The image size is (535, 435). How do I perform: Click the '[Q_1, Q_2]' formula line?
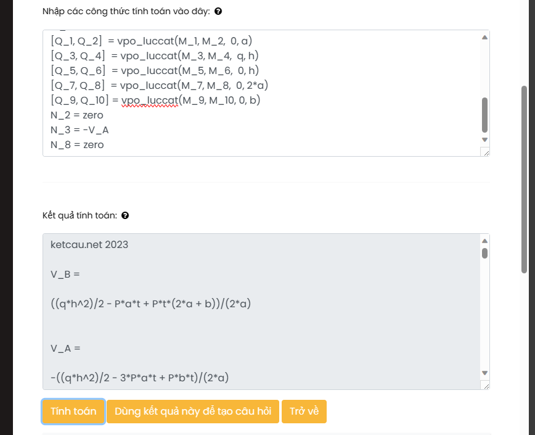coord(152,41)
